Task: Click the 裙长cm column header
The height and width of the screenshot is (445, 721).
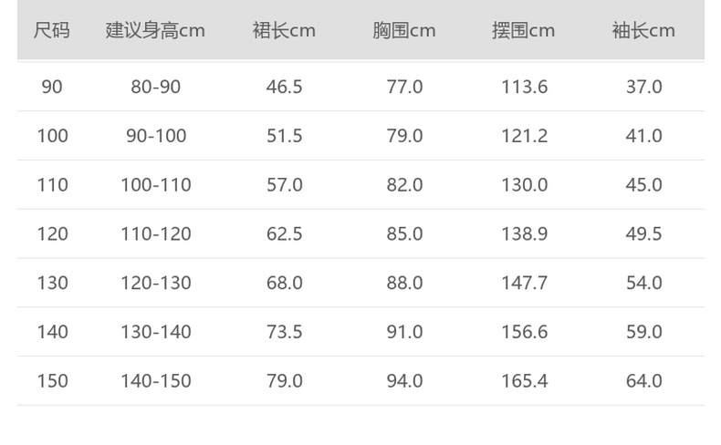Action: pyautogui.click(x=284, y=31)
